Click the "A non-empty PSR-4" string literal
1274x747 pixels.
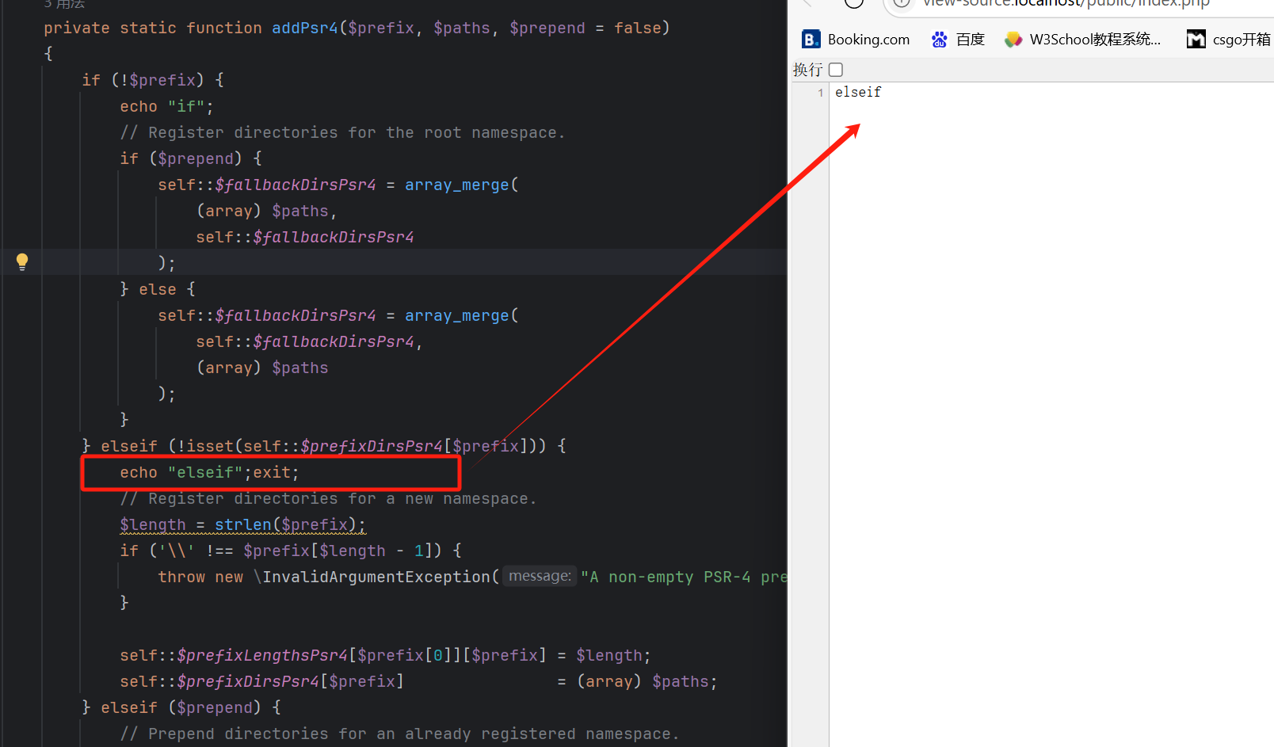coord(684,577)
